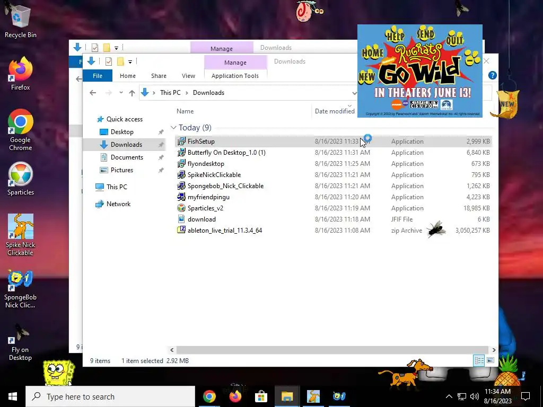The width and height of the screenshot is (543, 407).
Task: Click the horizontal scrollbar right arrow
Action: click(494, 350)
